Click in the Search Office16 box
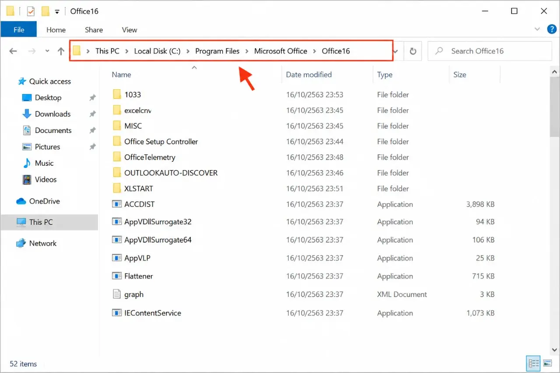Viewport: 560px width, 373px height. tap(490, 51)
